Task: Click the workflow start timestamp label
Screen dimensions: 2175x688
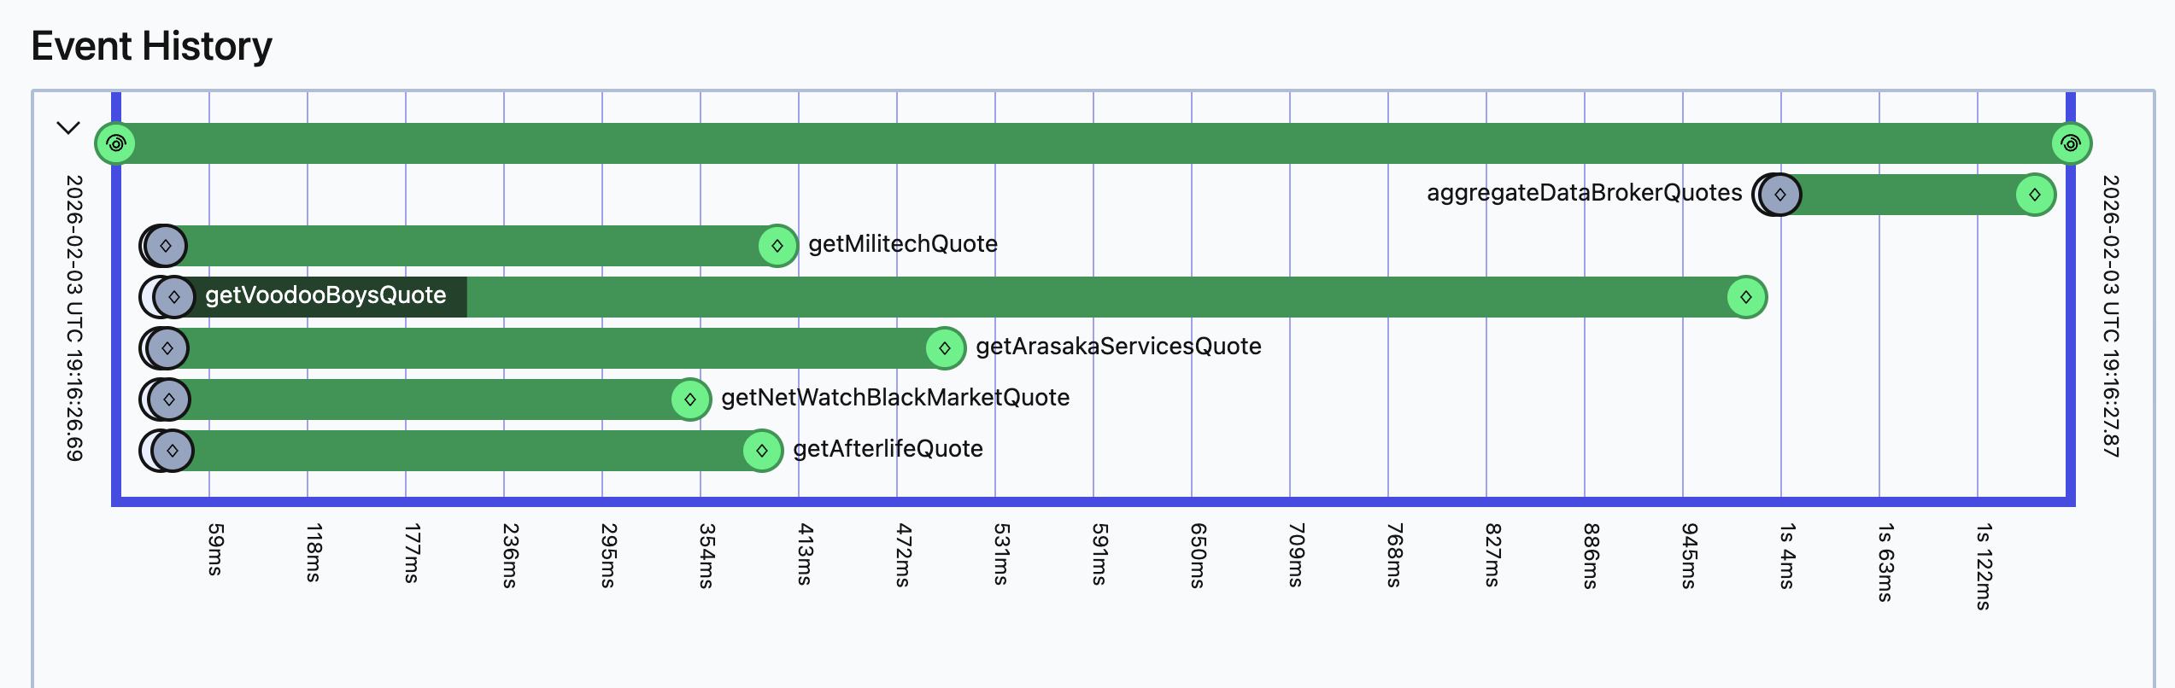Action: (75, 318)
